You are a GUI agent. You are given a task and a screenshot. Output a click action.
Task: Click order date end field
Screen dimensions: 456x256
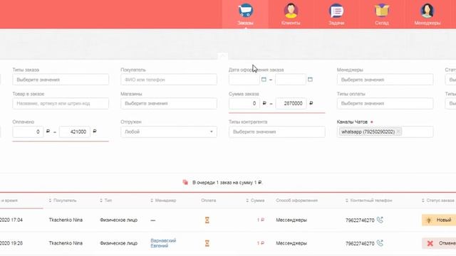291,80
